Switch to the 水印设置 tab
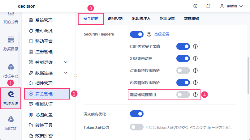This screenshot has height=140, width=250. [167, 19]
